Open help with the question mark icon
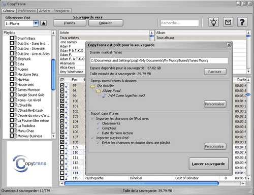This screenshot has width=254, height=195. click(242, 22)
